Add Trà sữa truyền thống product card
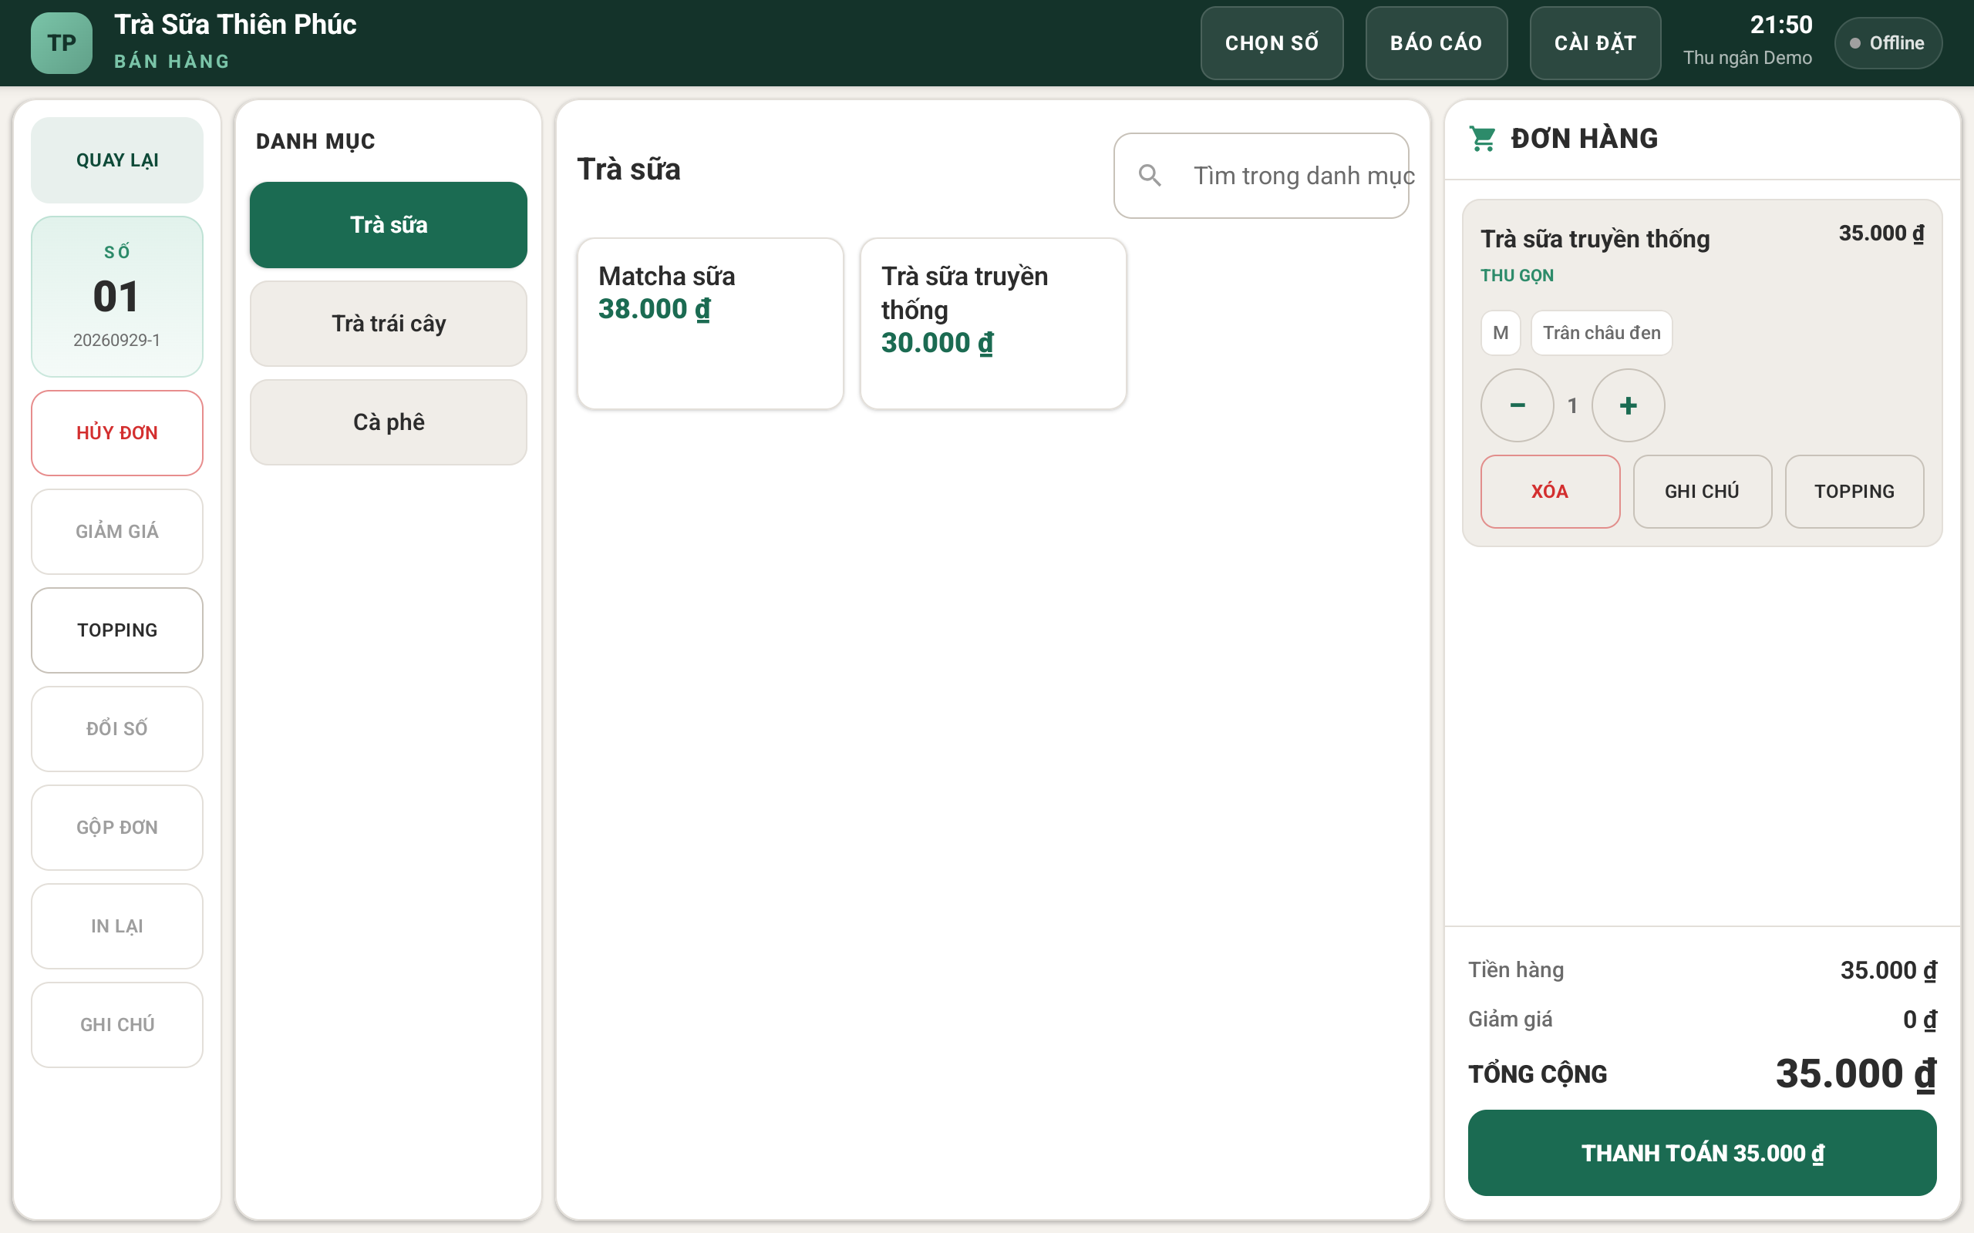Viewport: 1974px width, 1233px height. point(993,324)
